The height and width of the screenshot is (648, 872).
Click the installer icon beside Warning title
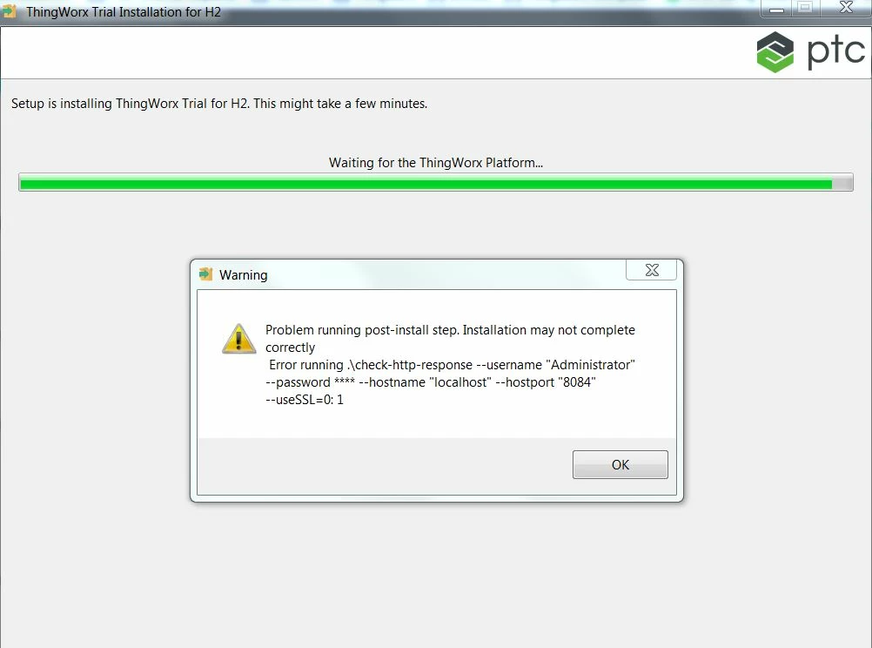tap(205, 273)
